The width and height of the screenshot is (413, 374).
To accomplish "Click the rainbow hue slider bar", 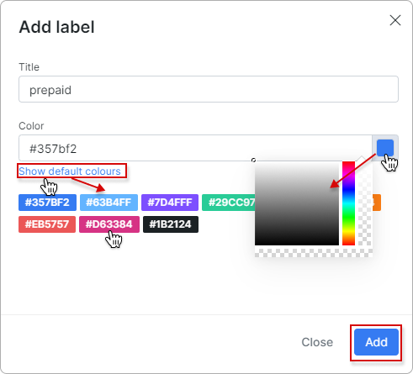I will 348,203.
